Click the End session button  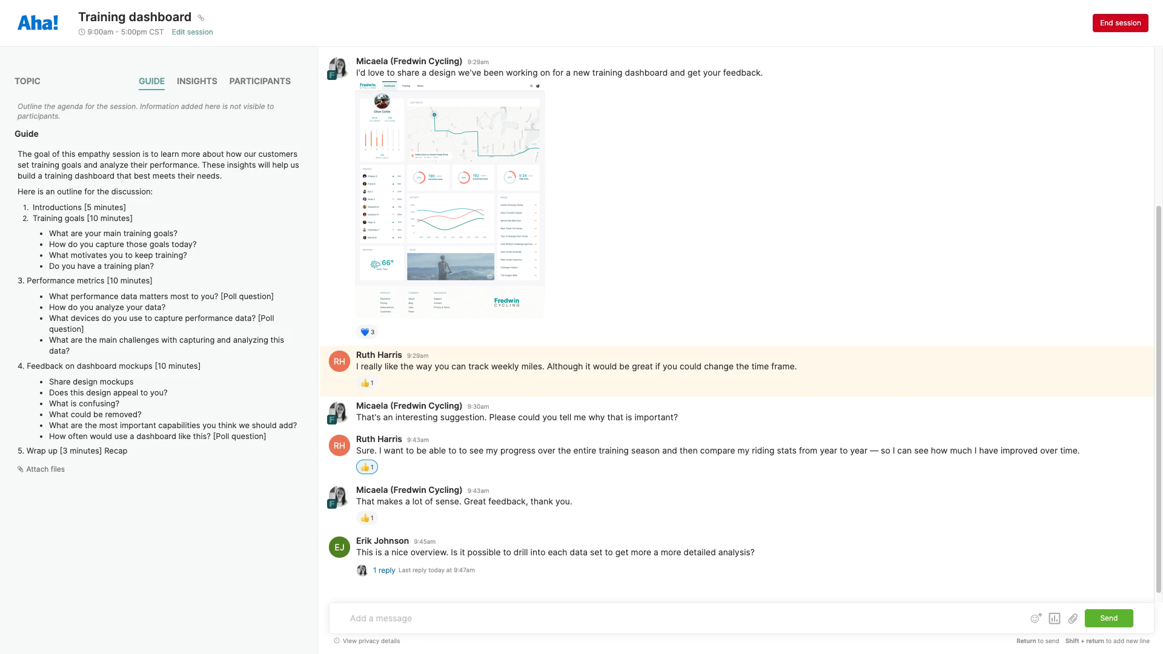(x=1120, y=22)
